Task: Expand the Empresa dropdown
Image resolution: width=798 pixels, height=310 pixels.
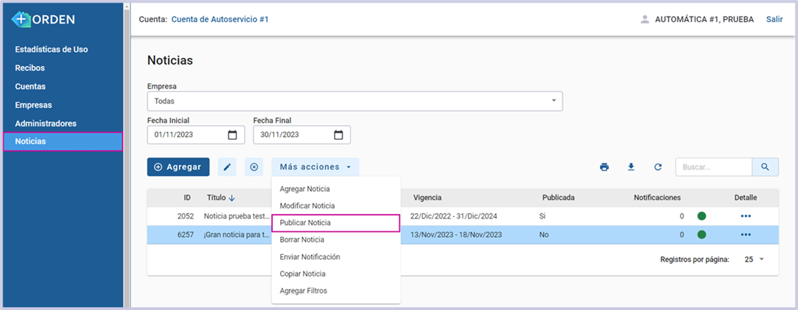Action: pos(554,101)
